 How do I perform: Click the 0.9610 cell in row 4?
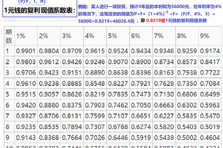[x=26, y=84]
